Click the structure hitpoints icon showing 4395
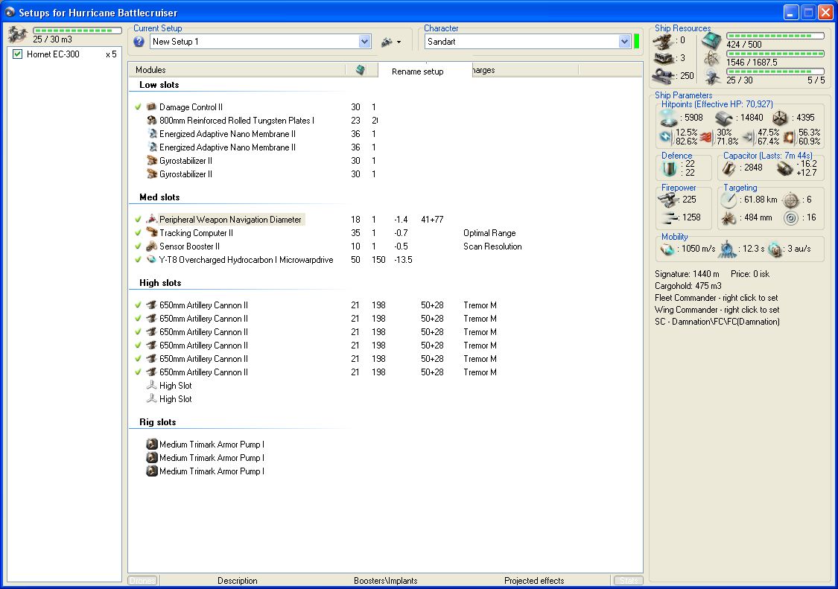Image resolution: width=838 pixels, height=589 pixels. [780, 118]
